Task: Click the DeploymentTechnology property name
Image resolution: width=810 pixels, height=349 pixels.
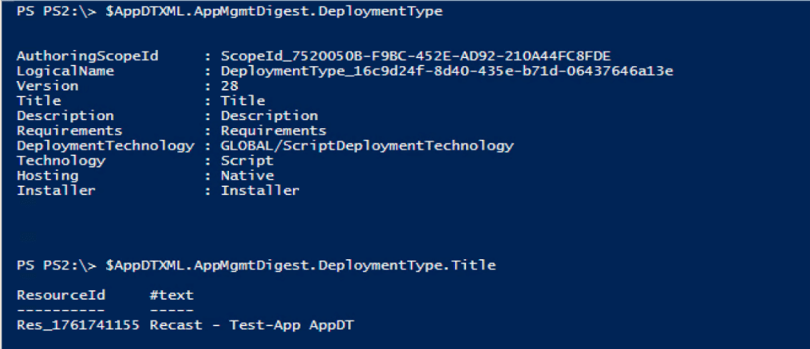Action: 105,146
